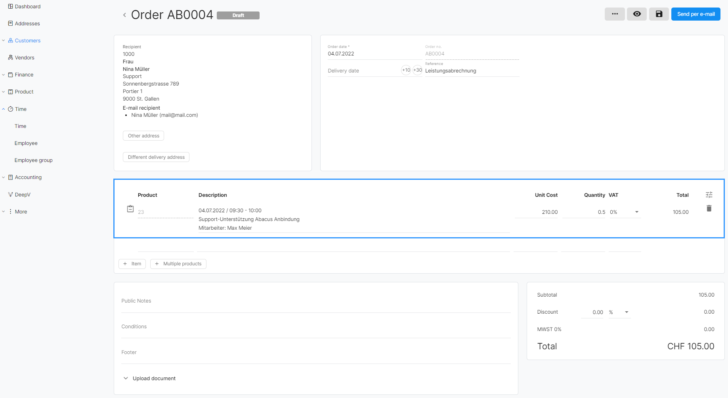Click the Different delivery address button
The height and width of the screenshot is (398, 728).
pyautogui.click(x=156, y=157)
